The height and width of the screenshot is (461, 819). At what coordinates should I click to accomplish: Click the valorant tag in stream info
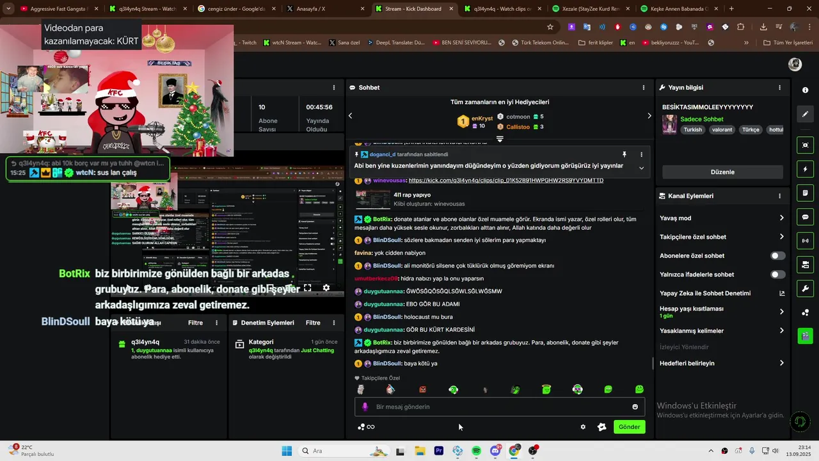point(722,129)
